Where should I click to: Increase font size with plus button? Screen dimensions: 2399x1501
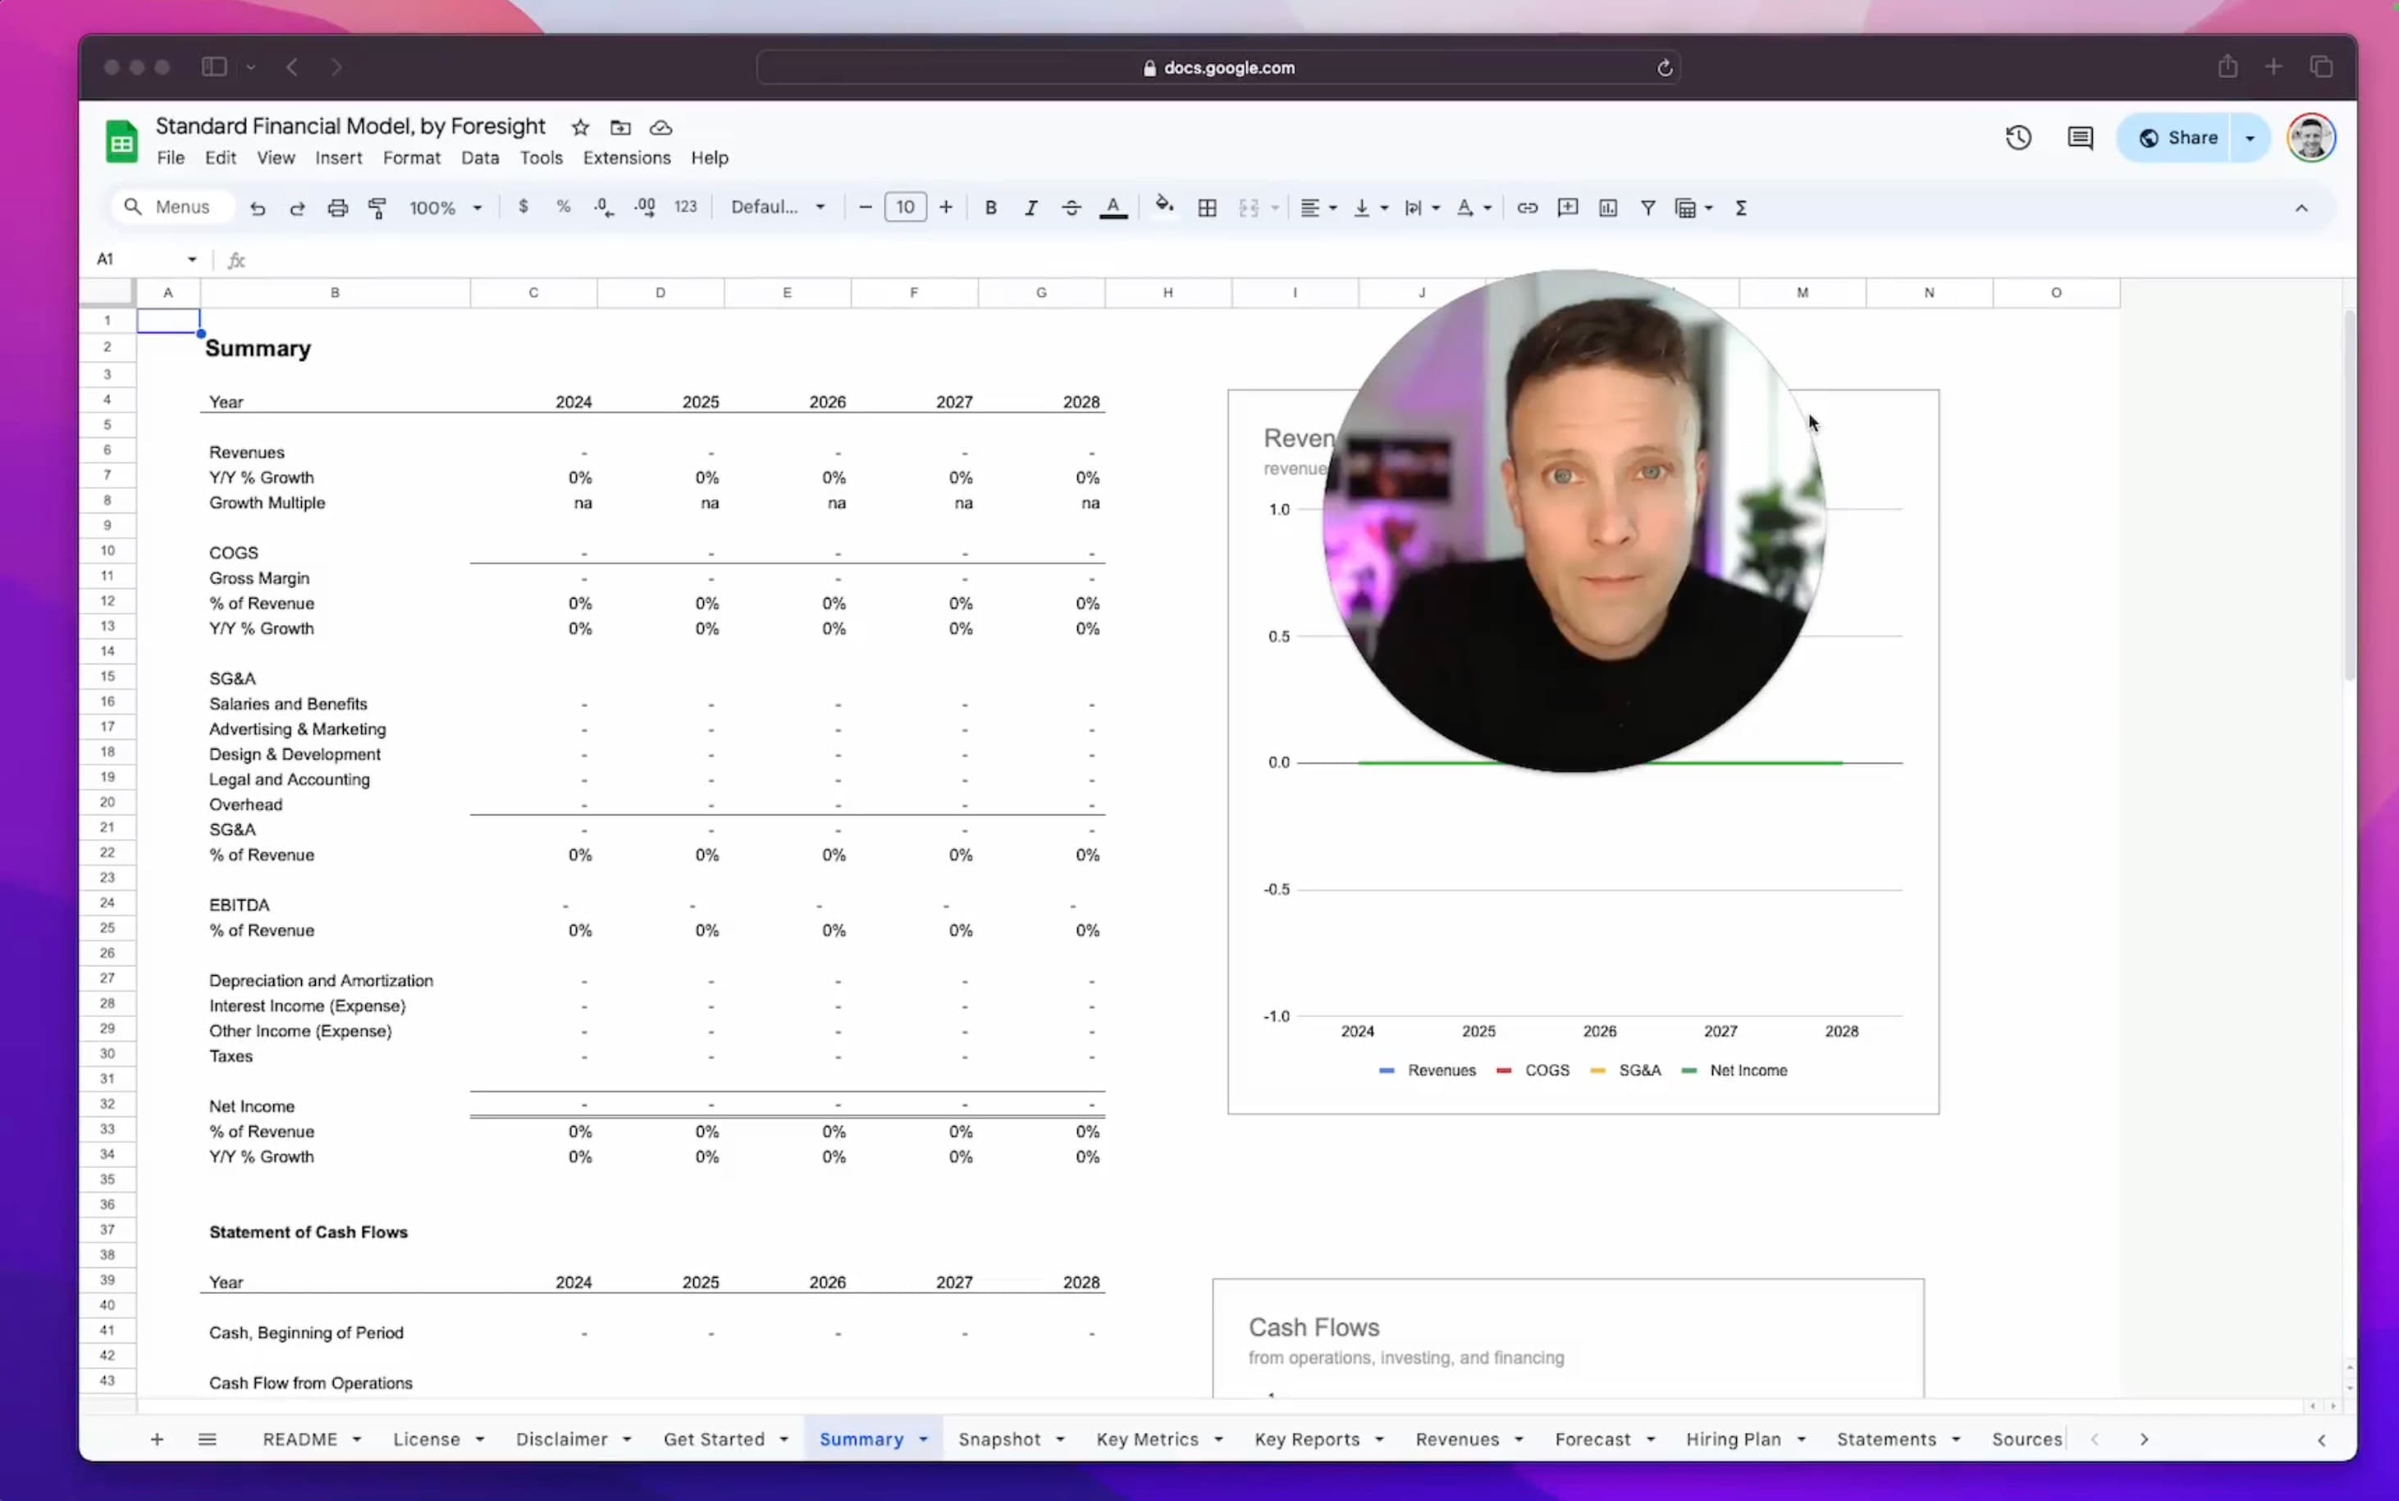coord(945,207)
